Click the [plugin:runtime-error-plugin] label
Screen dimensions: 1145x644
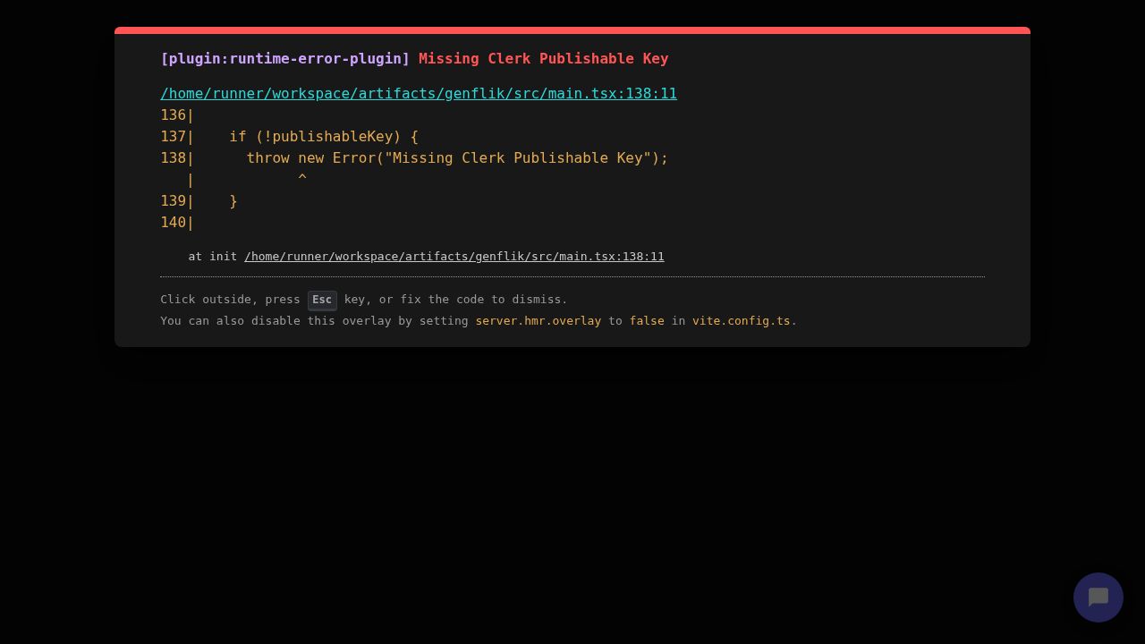coord(285,59)
